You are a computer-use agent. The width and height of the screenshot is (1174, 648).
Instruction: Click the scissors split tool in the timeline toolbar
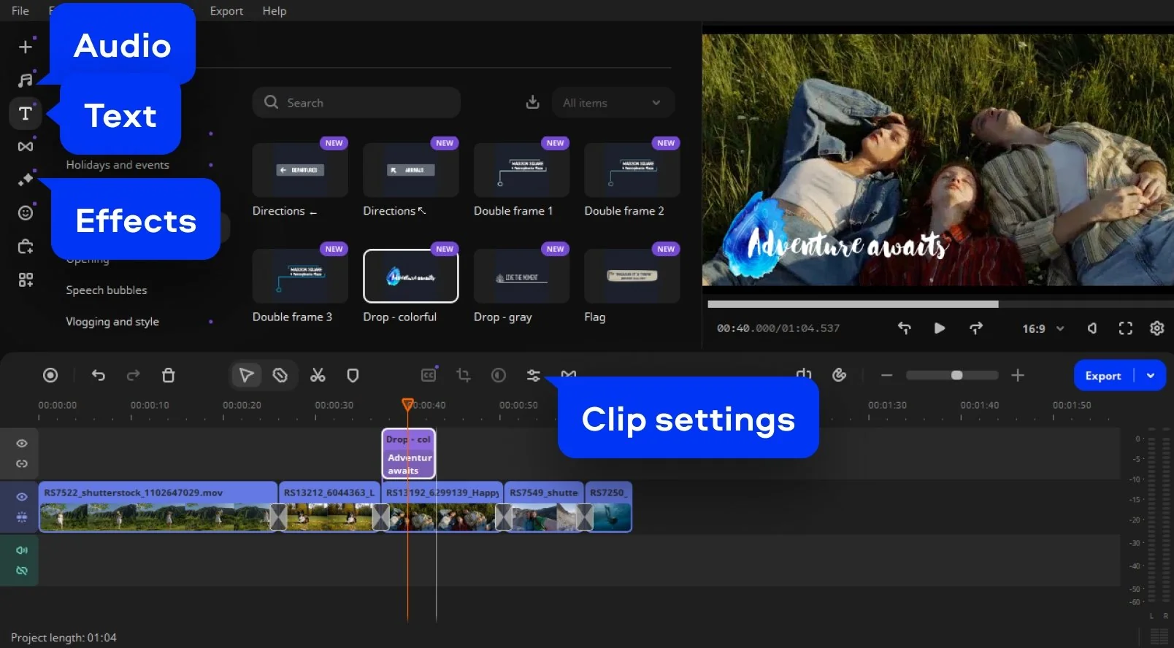318,375
